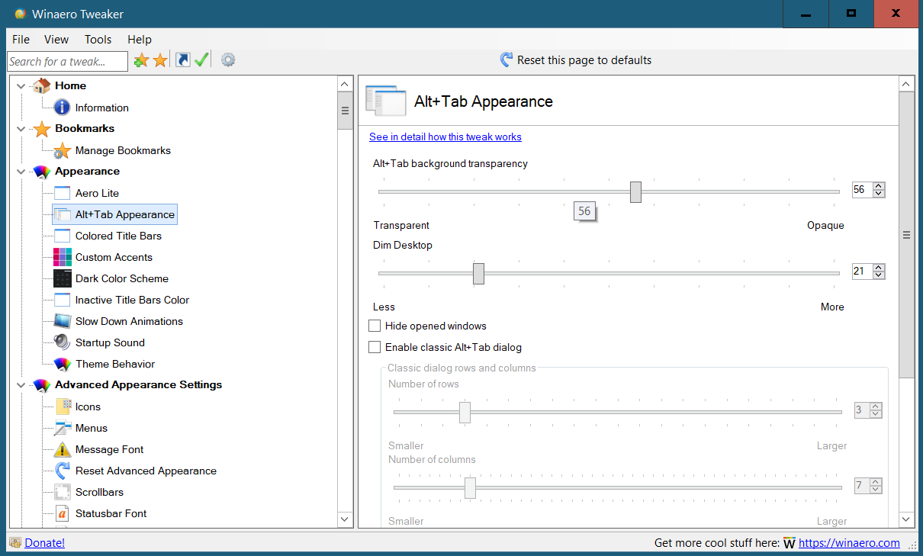Enable classic Alt+Tab dialog checkbox
Viewport: 923px width, 556px height.
pyautogui.click(x=375, y=347)
